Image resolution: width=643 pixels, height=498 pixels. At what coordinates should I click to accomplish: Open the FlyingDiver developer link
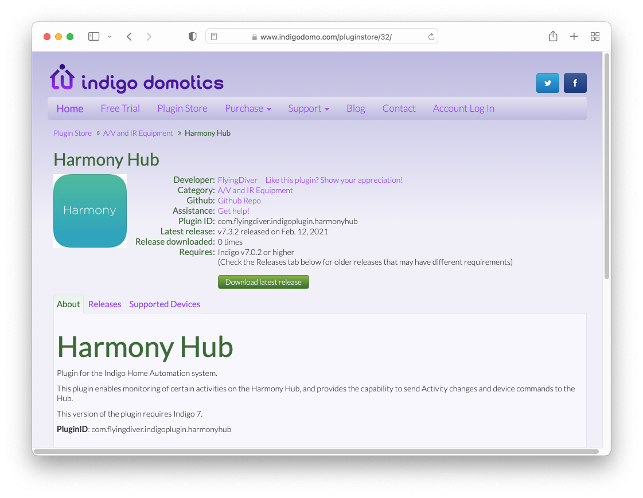[237, 180]
